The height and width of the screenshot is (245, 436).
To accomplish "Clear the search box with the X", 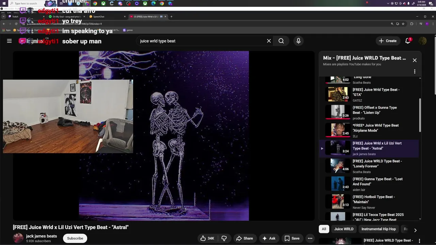I will 269,41.
